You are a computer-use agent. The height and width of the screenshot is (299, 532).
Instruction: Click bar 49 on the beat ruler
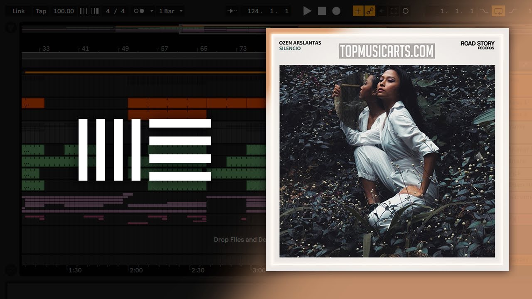[x=125, y=49]
